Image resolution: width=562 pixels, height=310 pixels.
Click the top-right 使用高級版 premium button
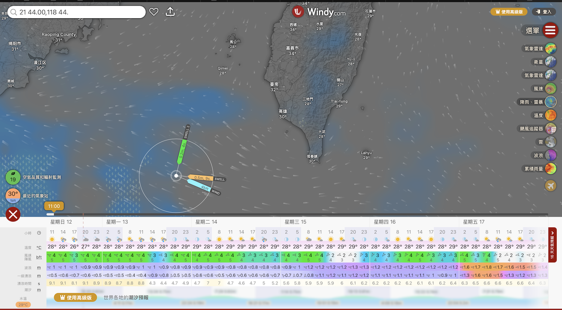coord(509,12)
